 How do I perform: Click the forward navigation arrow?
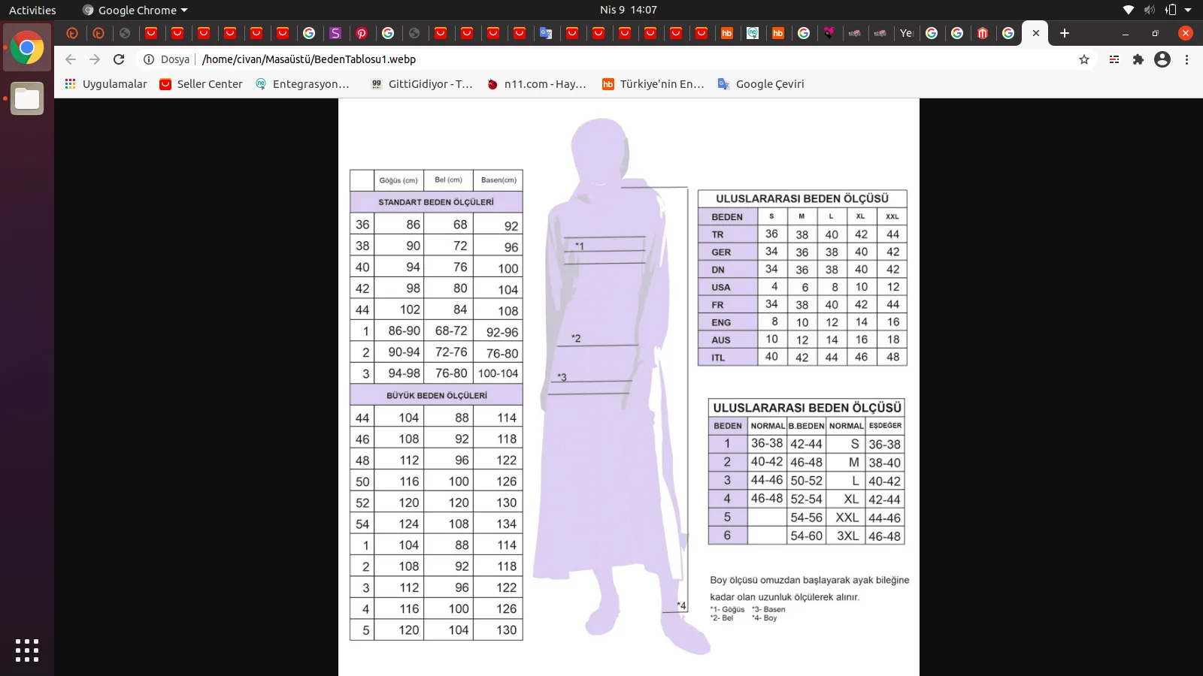[x=95, y=59]
